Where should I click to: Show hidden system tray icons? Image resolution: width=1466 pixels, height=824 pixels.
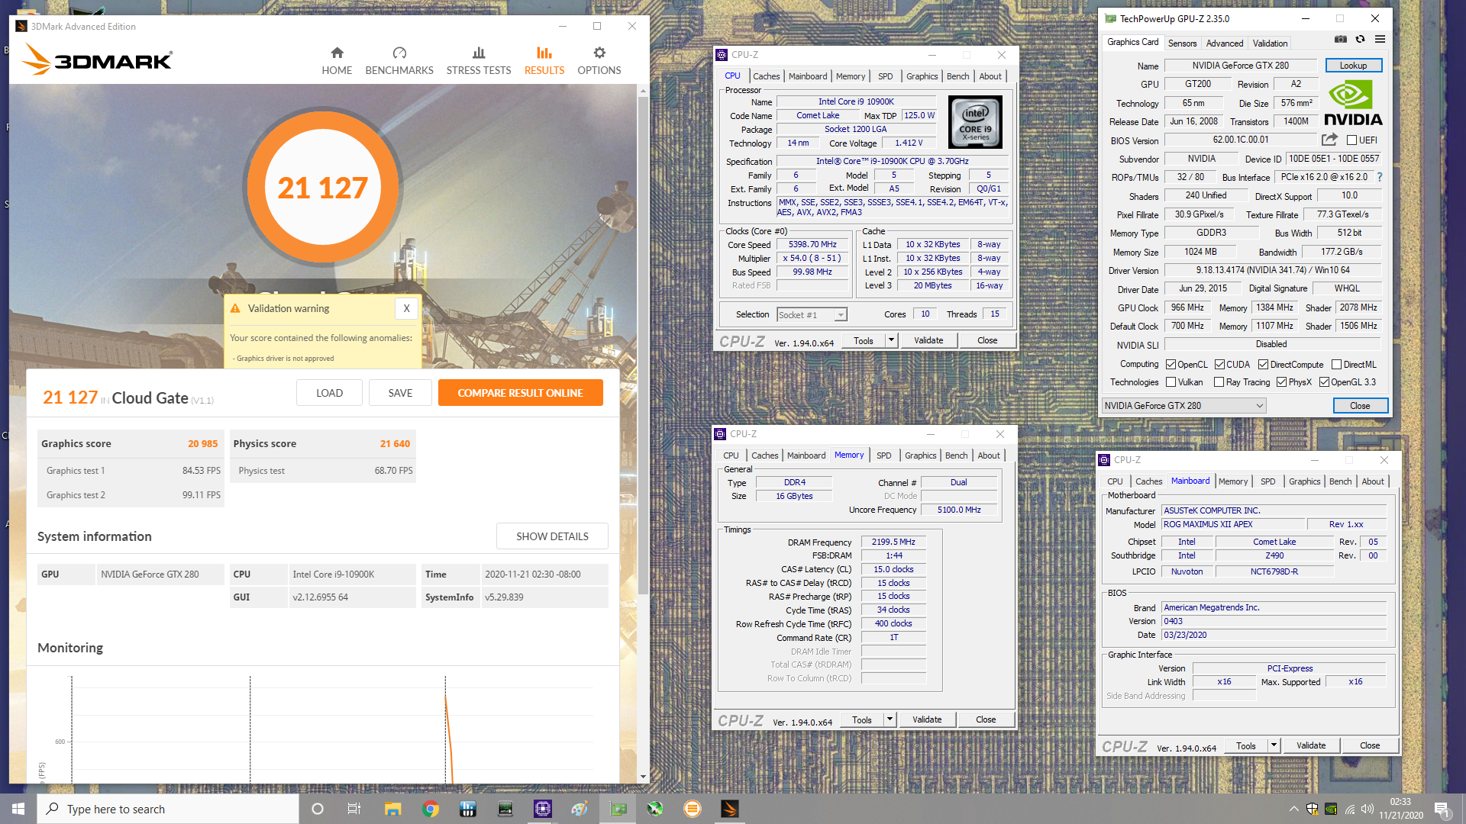click(x=1293, y=809)
